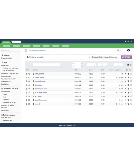Delete presence row 37 trash icon

pyautogui.click(x=128, y=89)
